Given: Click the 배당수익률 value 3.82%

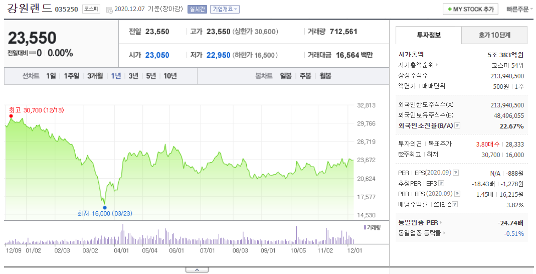Looking at the screenshot, I should click(515, 205).
